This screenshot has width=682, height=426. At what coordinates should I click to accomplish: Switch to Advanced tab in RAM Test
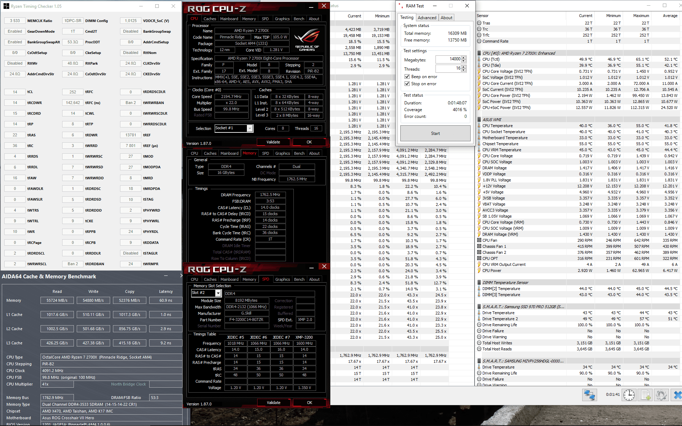(427, 18)
